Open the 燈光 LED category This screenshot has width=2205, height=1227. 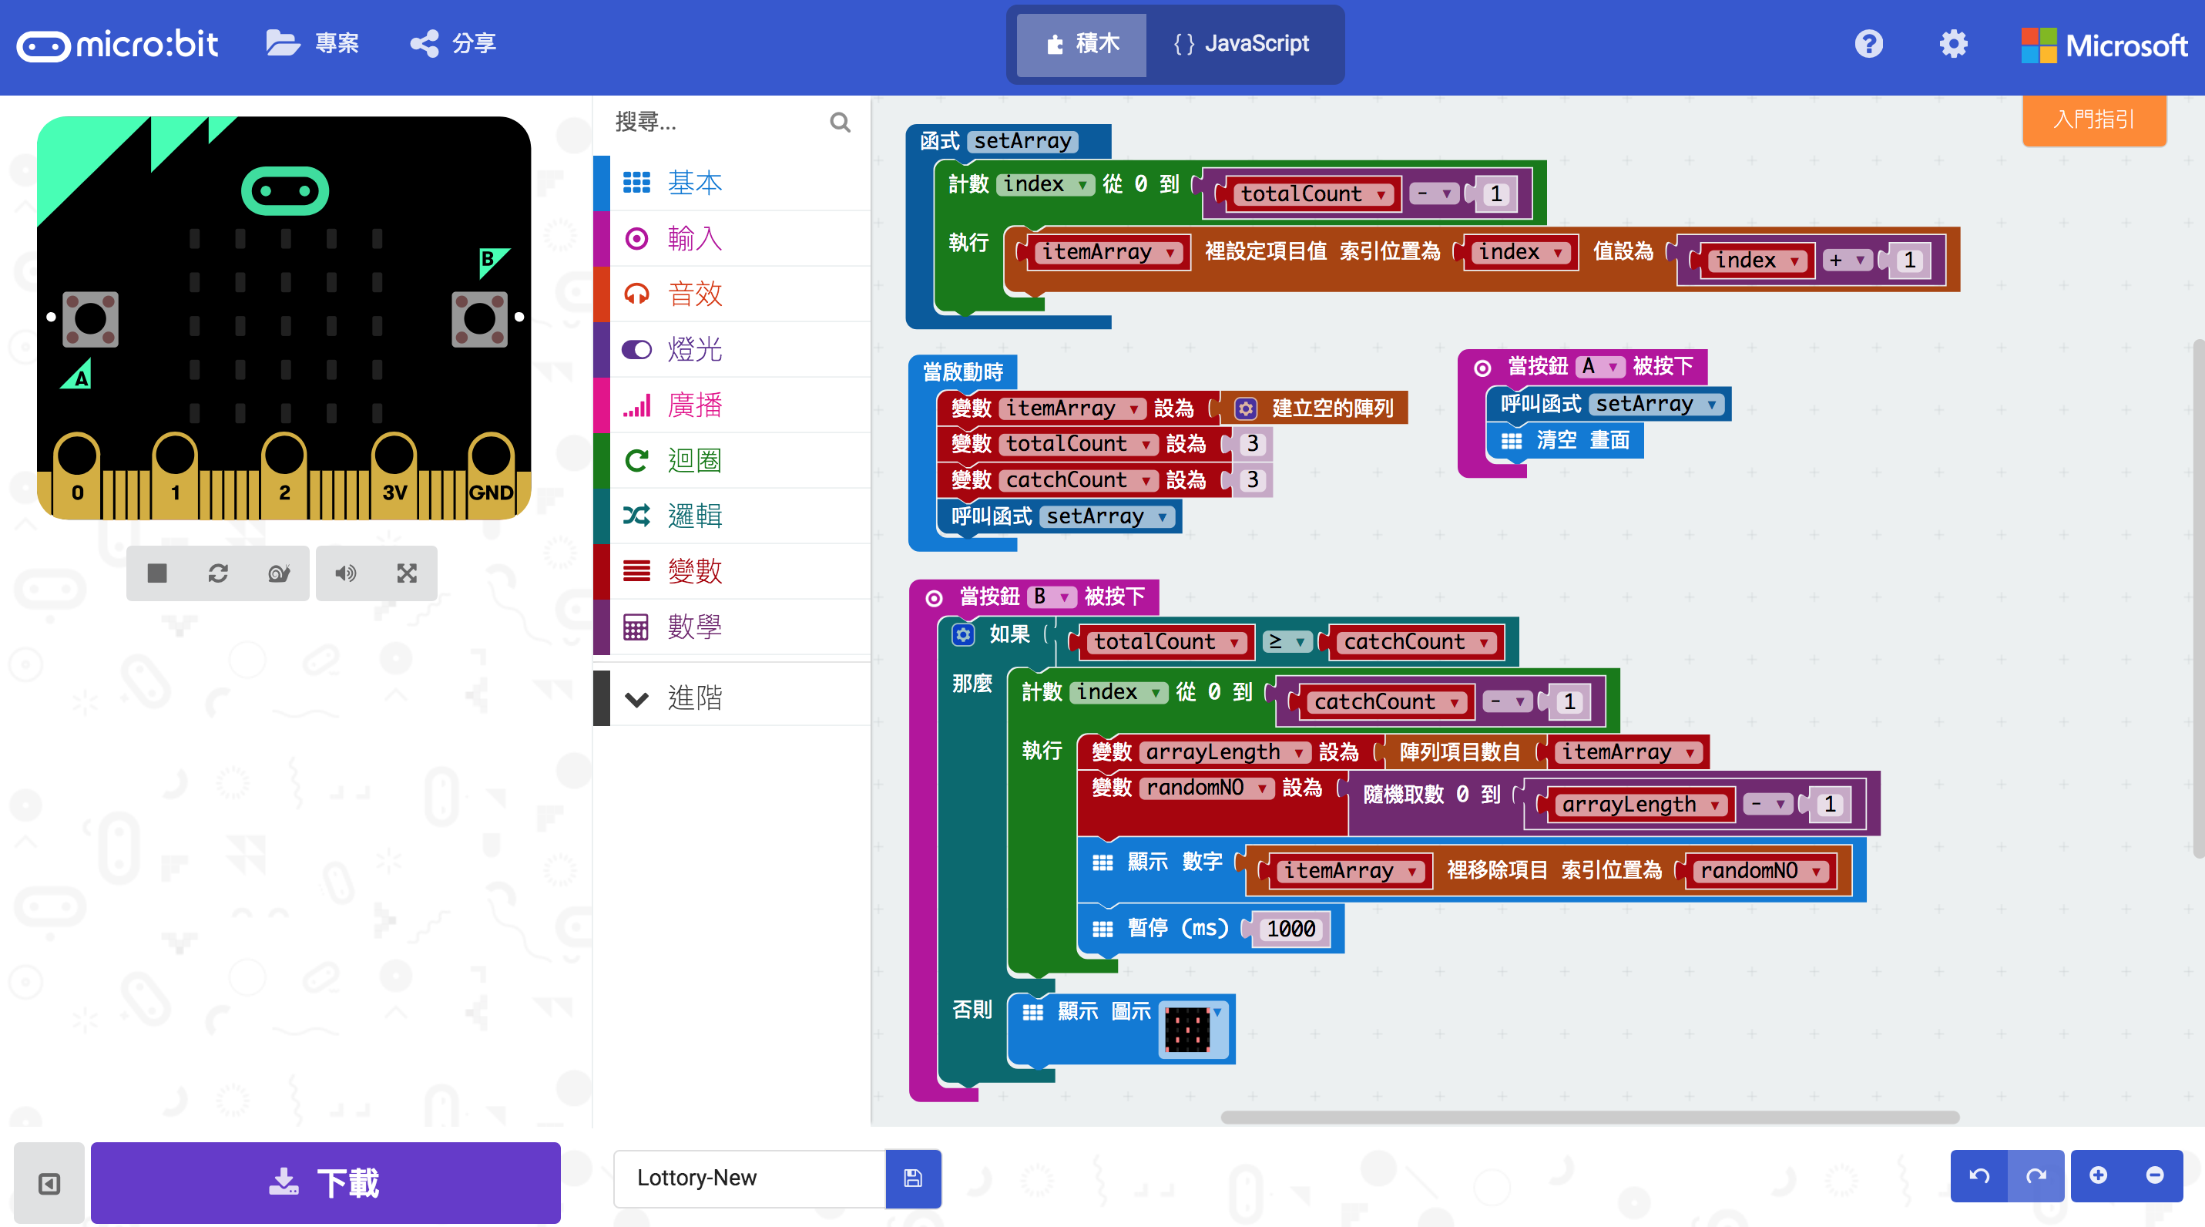[733, 349]
